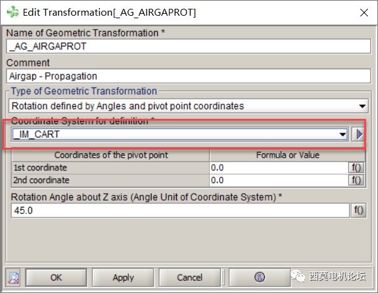Click the f() button for 2nd coordinate
The height and width of the screenshot is (293, 378).
tap(357, 180)
